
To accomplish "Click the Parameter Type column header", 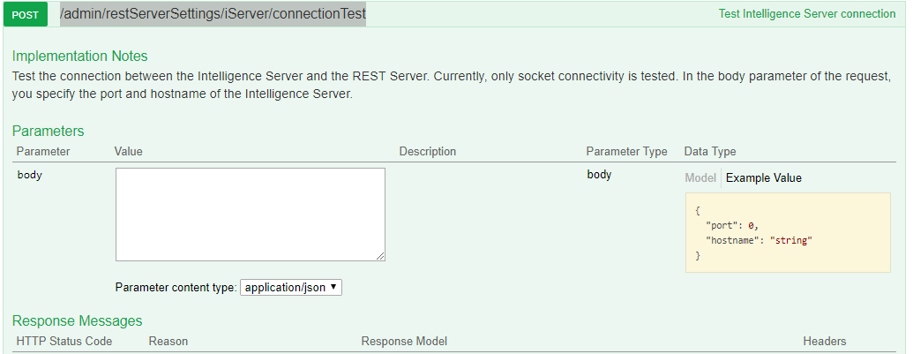I will pos(626,152).
